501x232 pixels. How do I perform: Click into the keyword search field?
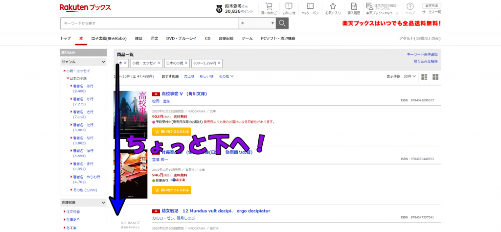[x=149, y=23]
